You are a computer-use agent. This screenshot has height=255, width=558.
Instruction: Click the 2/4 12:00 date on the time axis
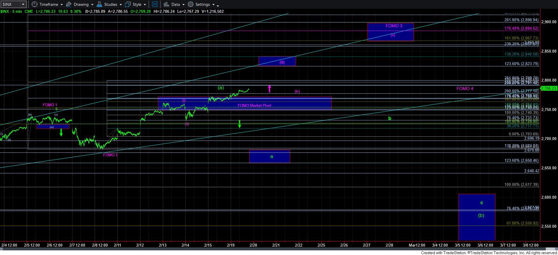coord(9,245)
